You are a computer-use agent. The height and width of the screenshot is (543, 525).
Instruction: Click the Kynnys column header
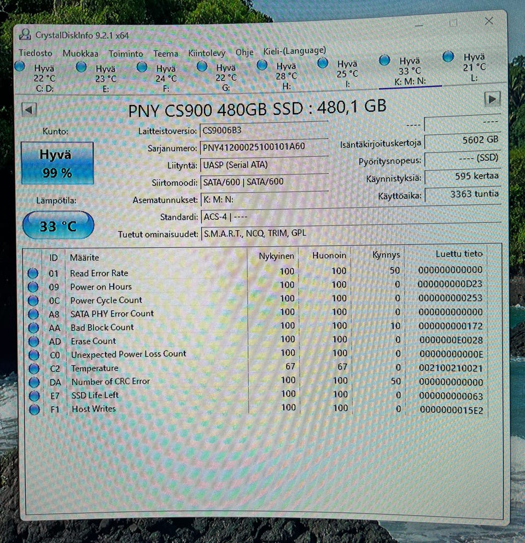(386, 254)
